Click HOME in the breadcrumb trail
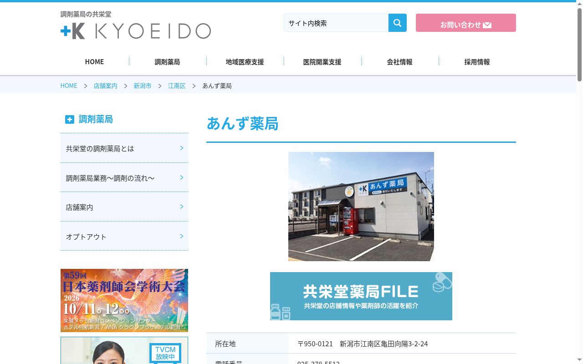Screen dimensions: 583x364 [69, 86]
